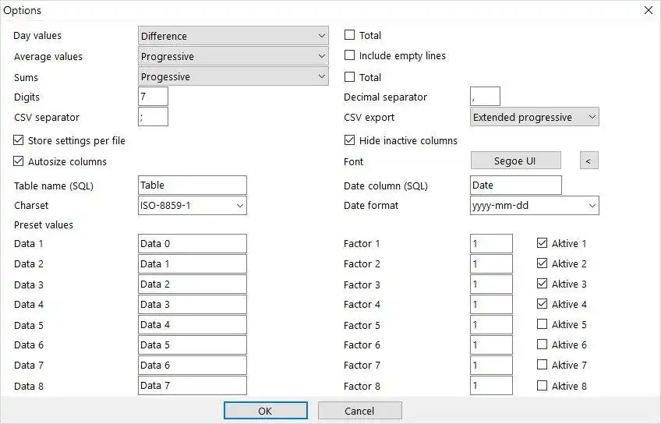The image size is (661, 424).
Task: Click the Digits input field
Action: [x=153, y=97]
